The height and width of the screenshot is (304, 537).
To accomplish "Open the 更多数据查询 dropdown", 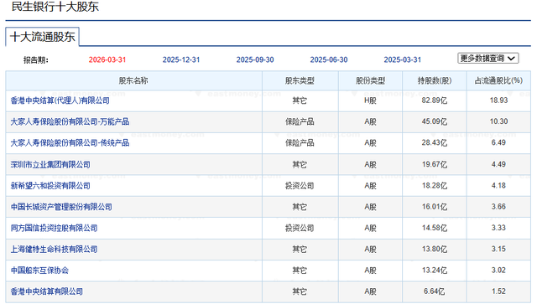I will (488, 59).
